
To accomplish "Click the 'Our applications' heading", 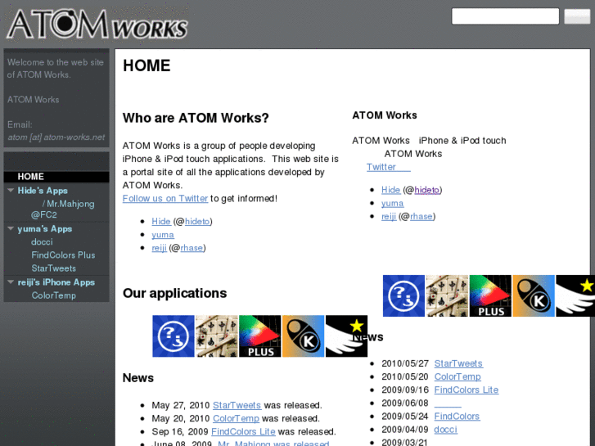I will (174, 293).
